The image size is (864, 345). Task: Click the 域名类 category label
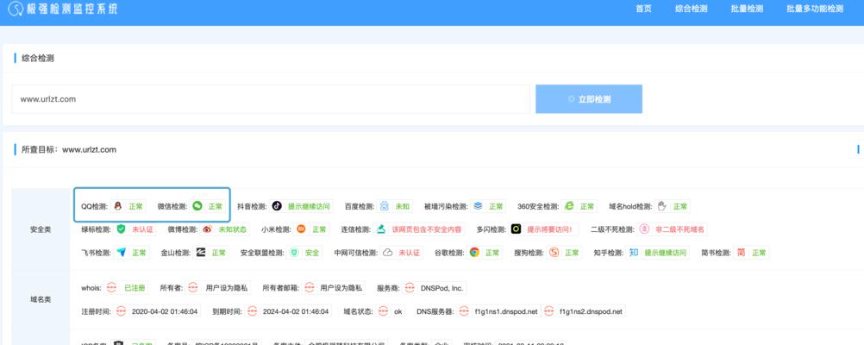[41, 299]
